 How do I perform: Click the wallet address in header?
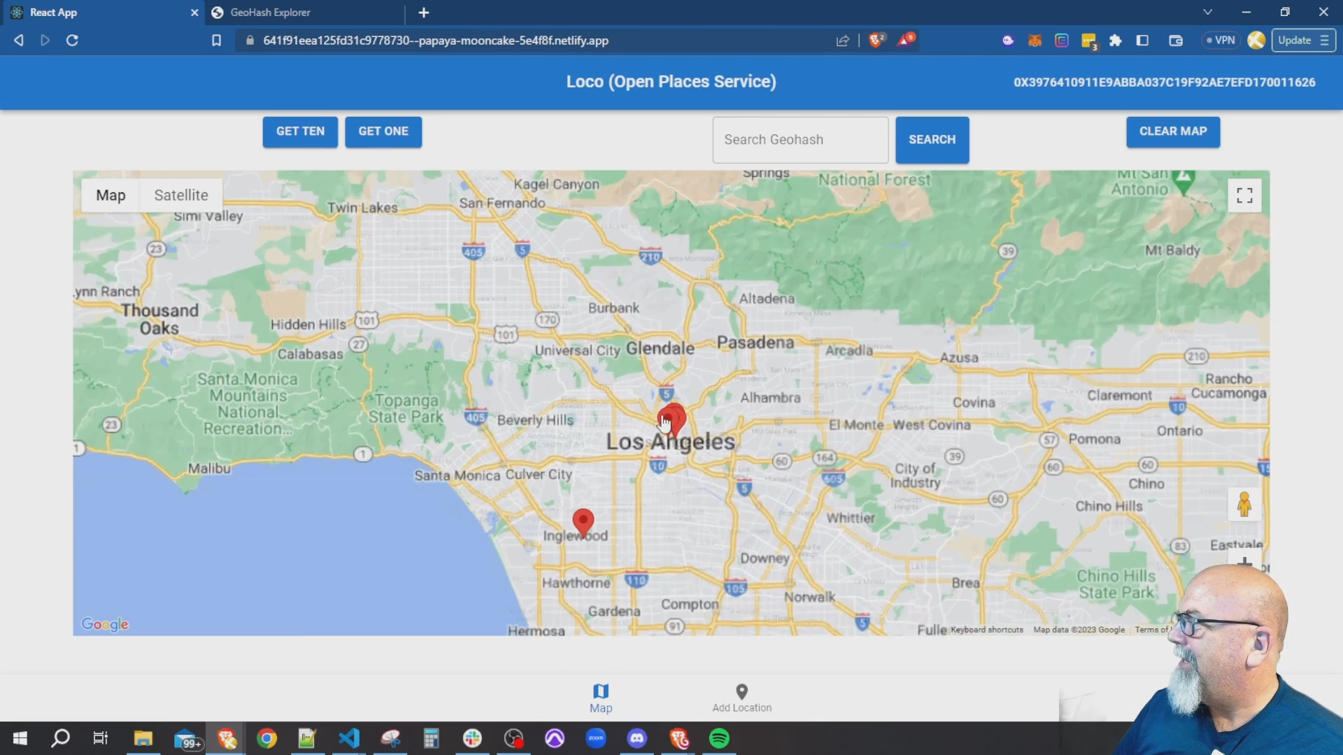(1165, 82)
